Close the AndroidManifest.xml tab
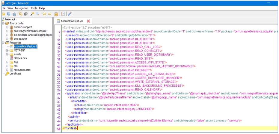The image size is (279, 134). [88, 21]
